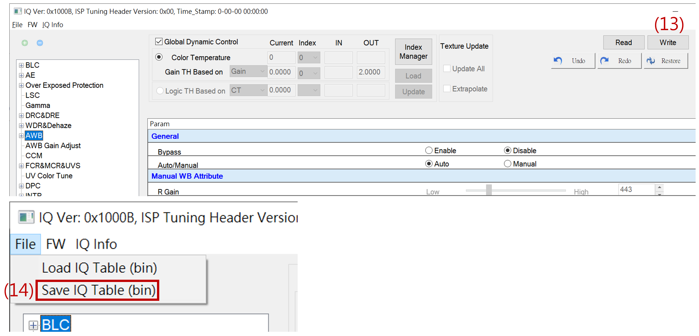Click the blue minus collapse-all icon

click(x=40, y=43)
